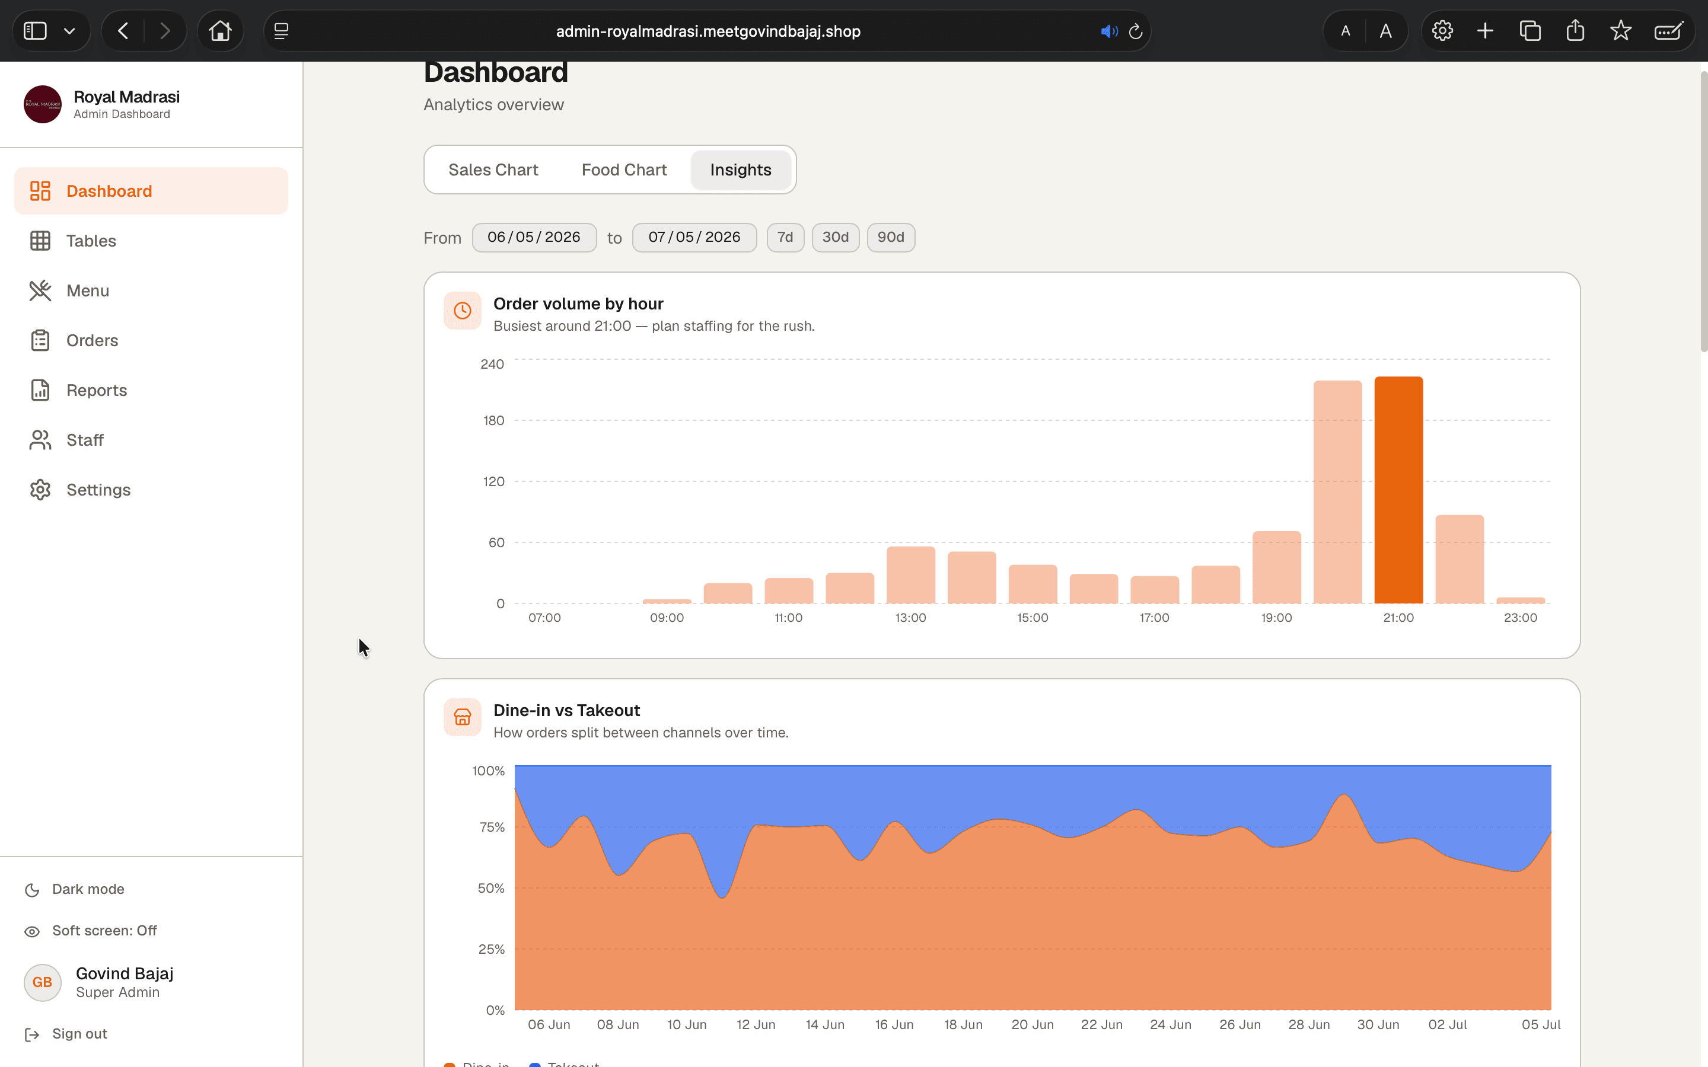This screenshot has height=1067, width=1708.
Task: Click the browser address bar URL
Action: (708, 31)
